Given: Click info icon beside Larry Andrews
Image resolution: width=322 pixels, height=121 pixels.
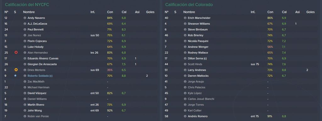Looking at the screenshot, I should pos(185,70).
